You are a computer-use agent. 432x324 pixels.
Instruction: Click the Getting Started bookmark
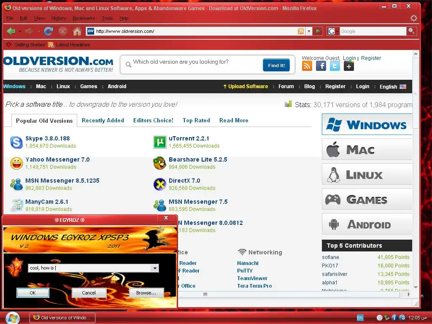(x=25, y=45)
